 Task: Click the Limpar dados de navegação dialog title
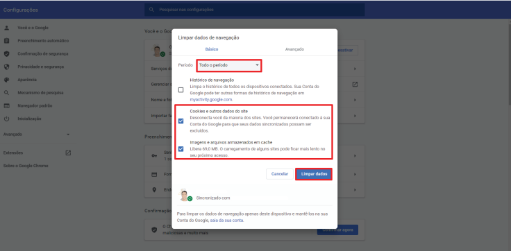[x=208, y=37]
